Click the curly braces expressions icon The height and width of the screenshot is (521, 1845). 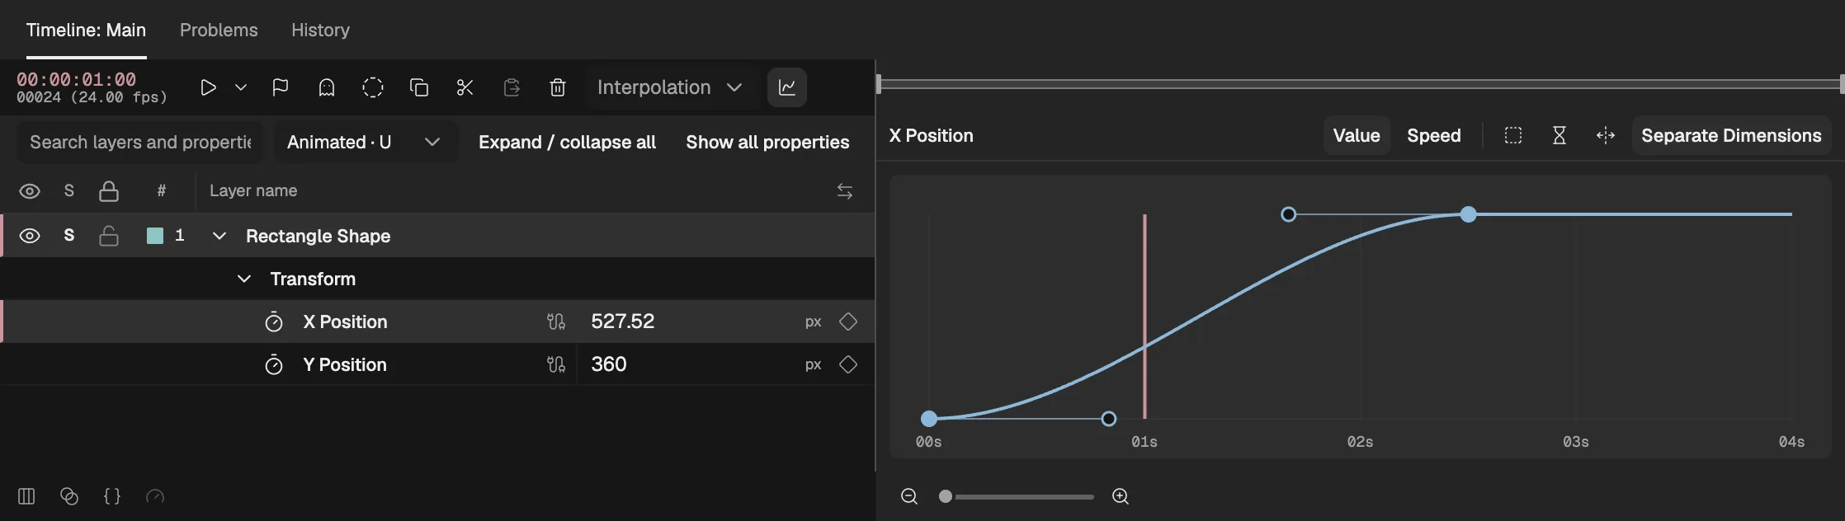112,496
